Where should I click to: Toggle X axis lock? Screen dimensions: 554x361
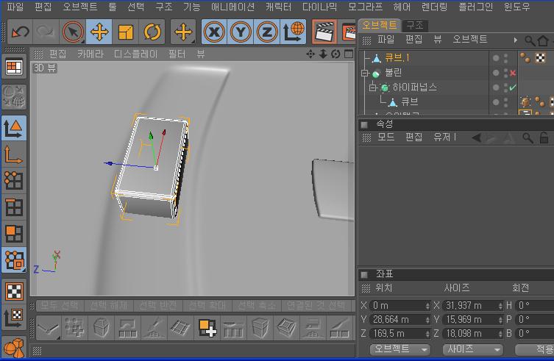point(214,32)
